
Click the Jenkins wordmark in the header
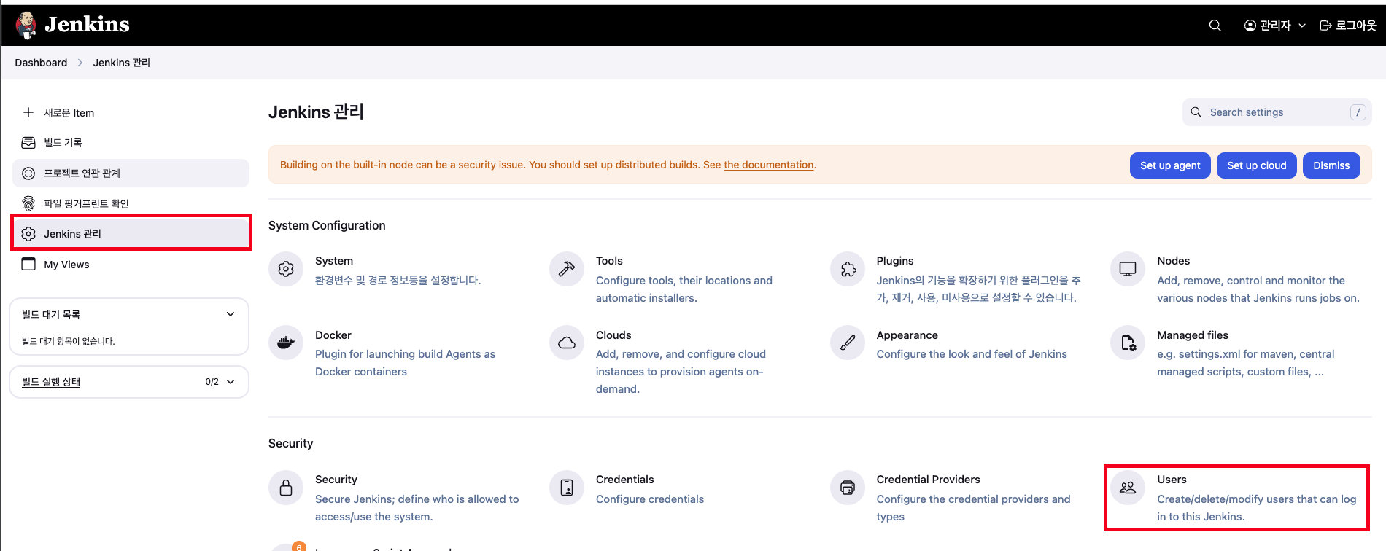coord(87,25)
